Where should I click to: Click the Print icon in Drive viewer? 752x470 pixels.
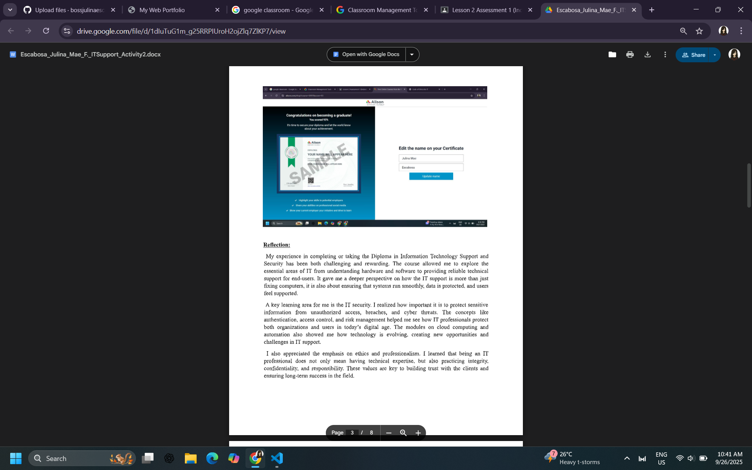point(630,54)
